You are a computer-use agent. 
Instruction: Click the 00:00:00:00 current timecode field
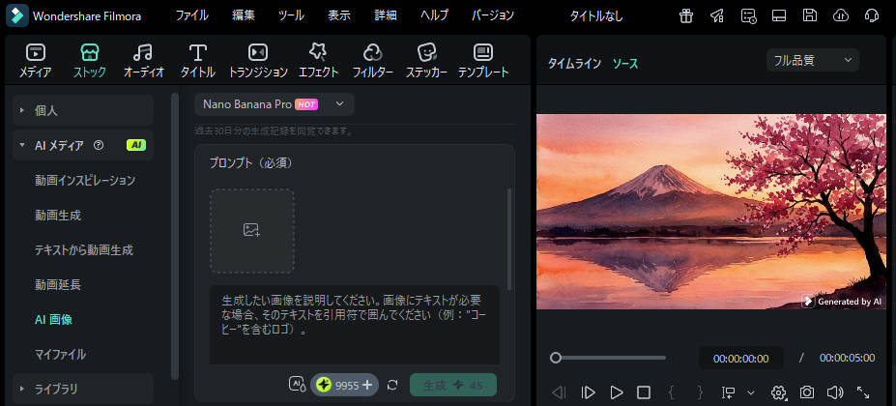741,359
